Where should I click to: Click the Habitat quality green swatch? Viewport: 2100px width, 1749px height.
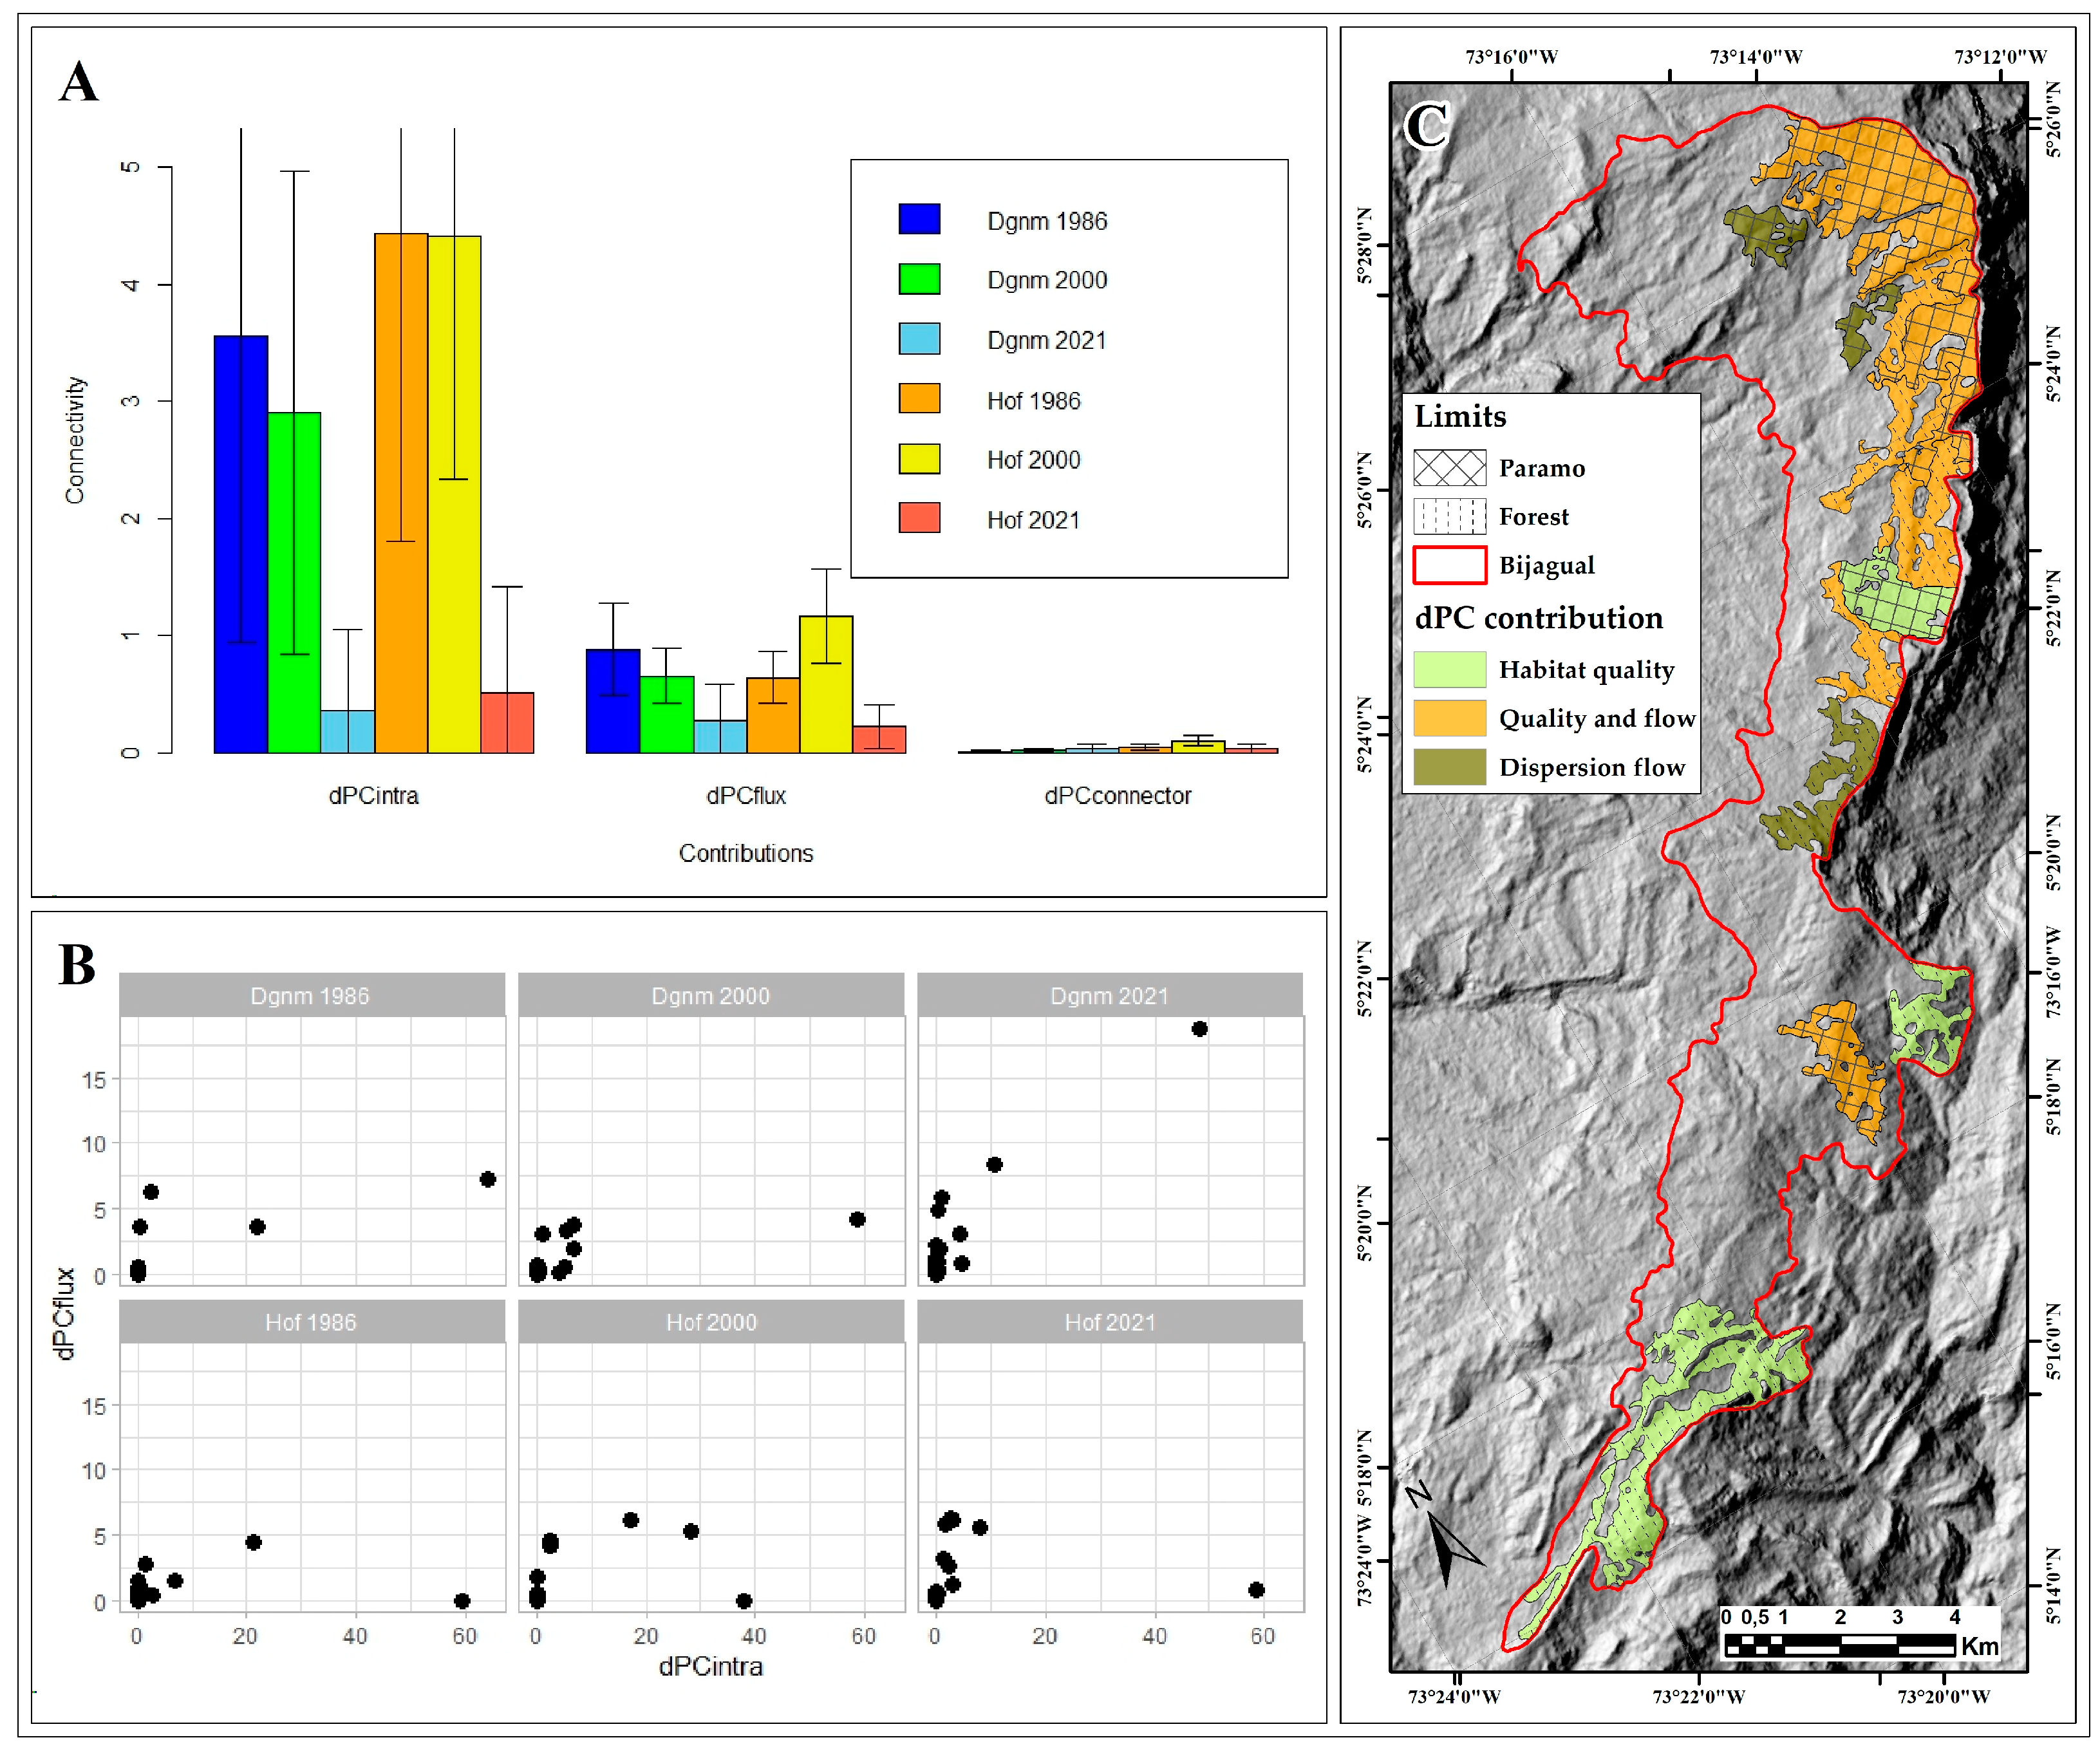tap(1449, 669)
